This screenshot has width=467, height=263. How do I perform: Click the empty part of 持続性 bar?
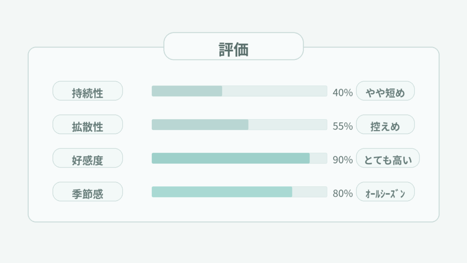(x=275, y=91)
